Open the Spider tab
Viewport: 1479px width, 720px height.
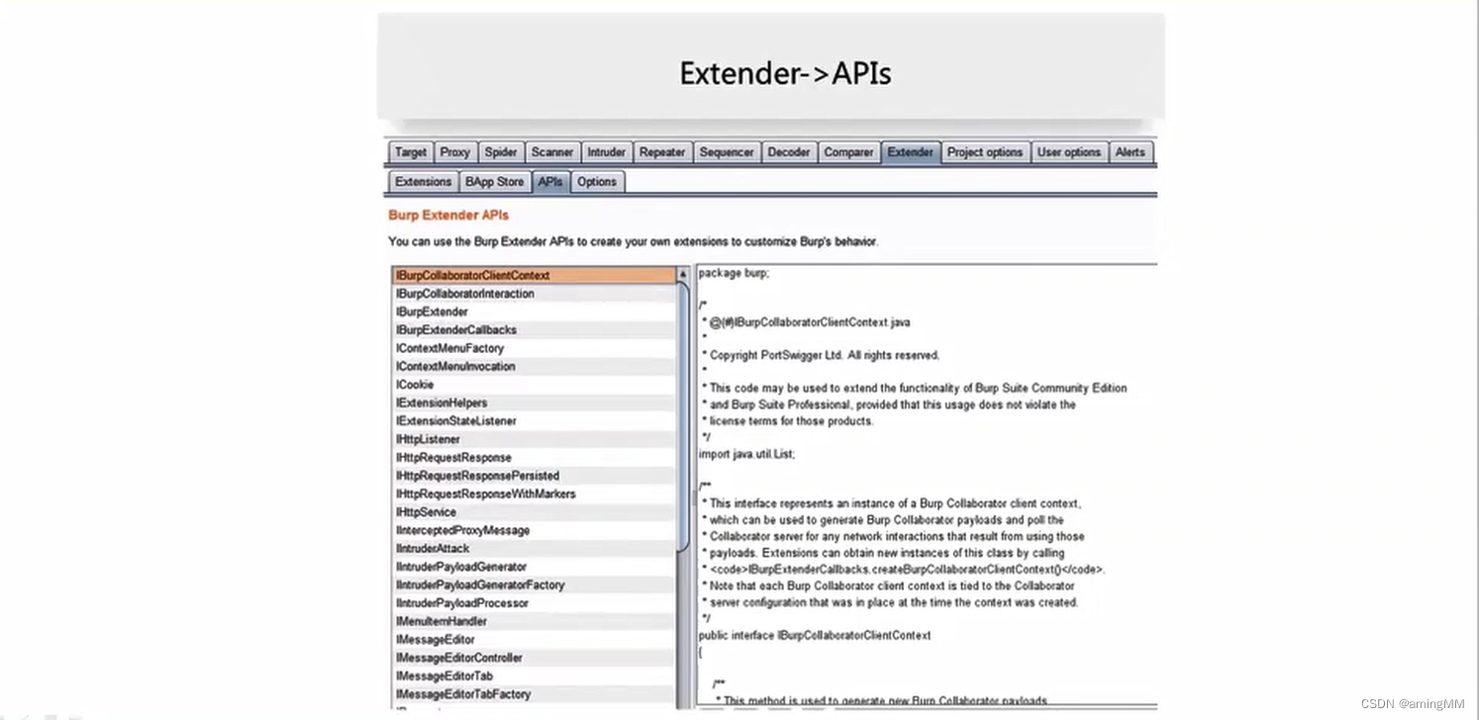pyautogui.click(x=501, y=152)
